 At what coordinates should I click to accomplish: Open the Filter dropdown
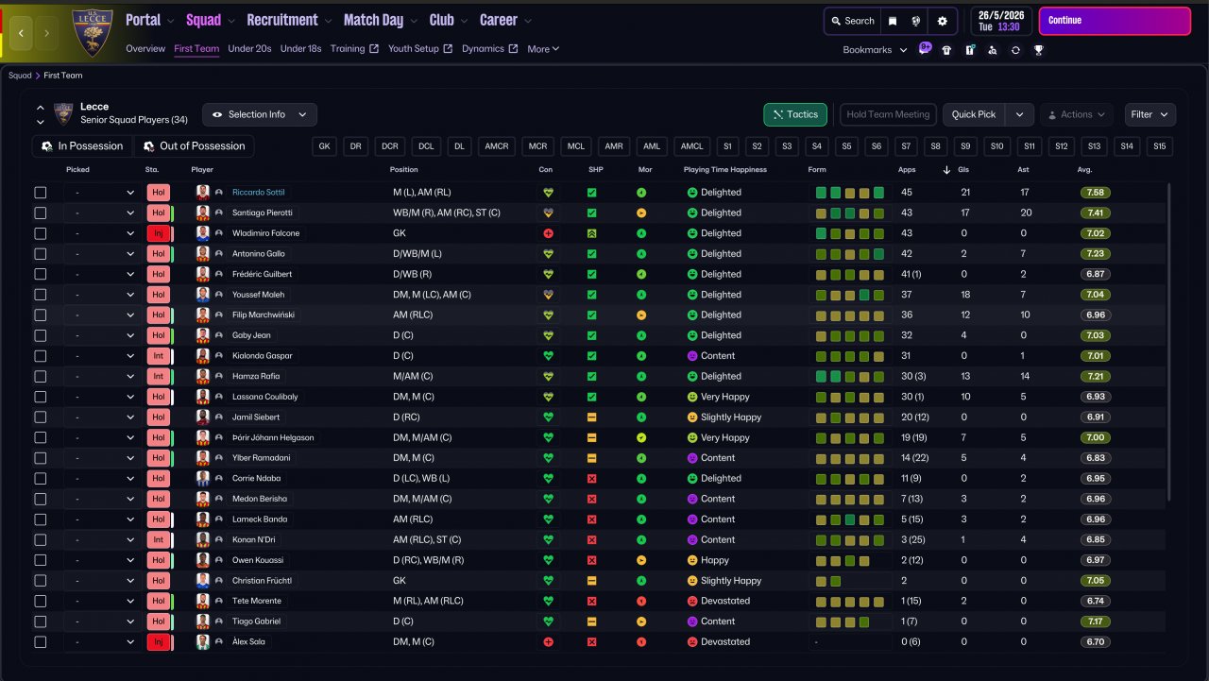(x=1149, y=114)
